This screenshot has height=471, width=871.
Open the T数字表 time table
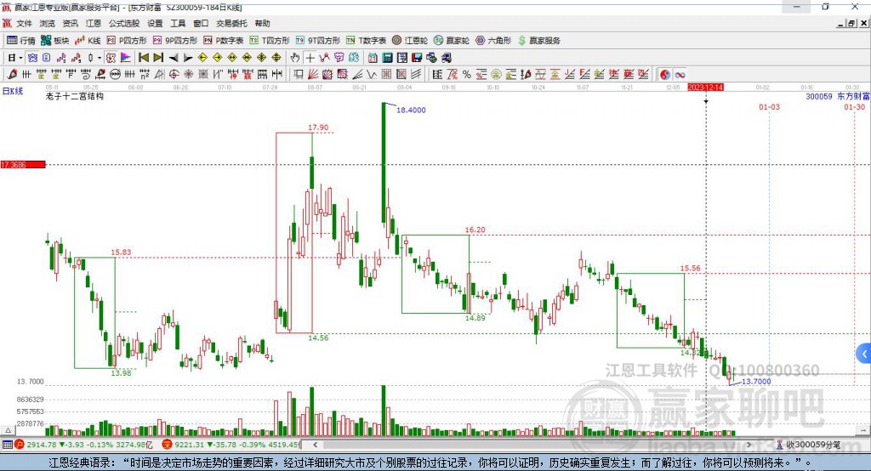(366, 41)
